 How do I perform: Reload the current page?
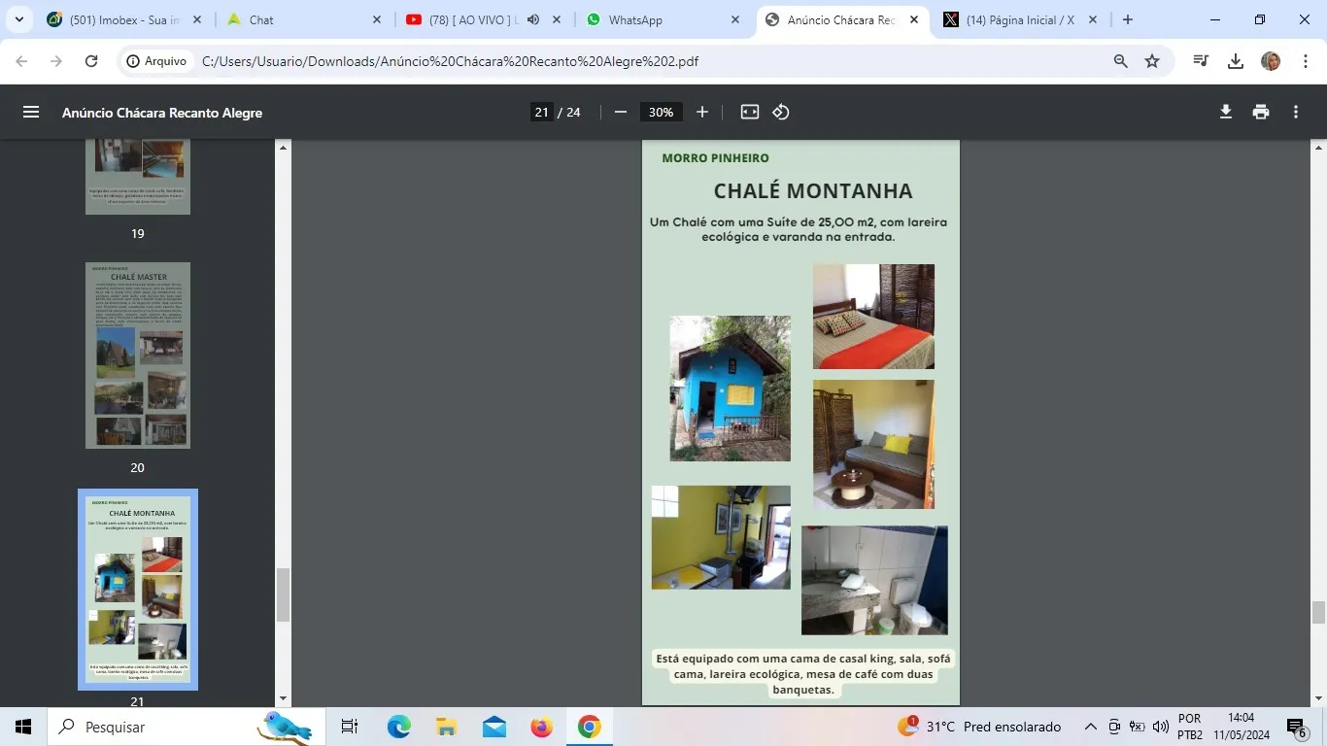click(x=91, y=61)
